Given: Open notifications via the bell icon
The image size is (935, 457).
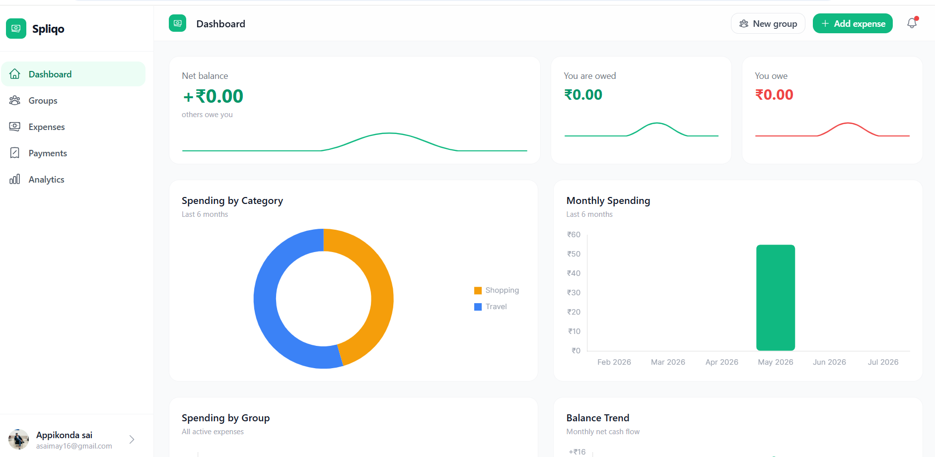Looking at the screenshot, I should coord(912,23).
